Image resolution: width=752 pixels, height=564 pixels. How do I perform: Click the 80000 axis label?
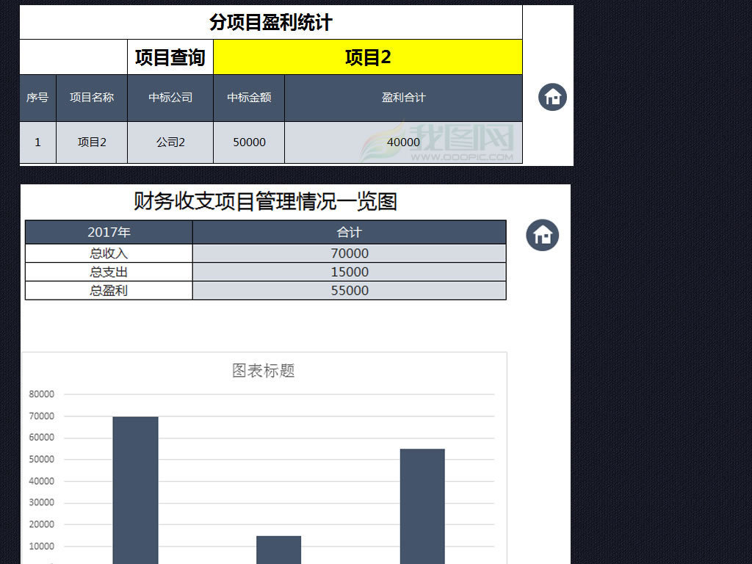coord(42,394)
